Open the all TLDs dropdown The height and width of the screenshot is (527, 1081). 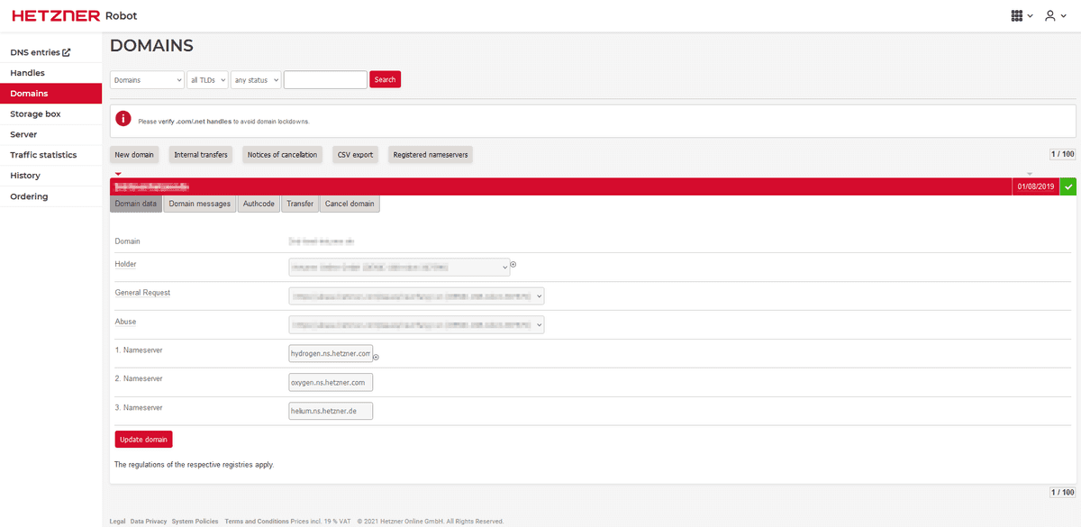click(207, 79)
